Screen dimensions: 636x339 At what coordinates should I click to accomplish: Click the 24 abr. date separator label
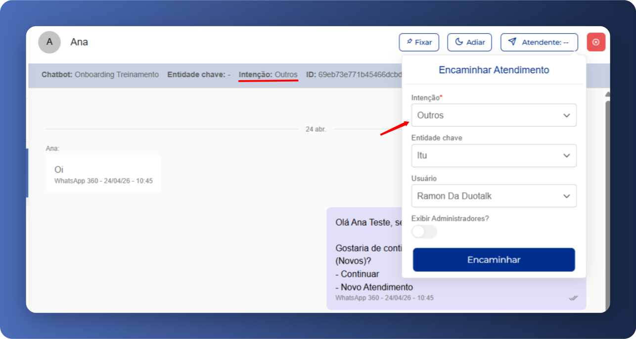316,129
